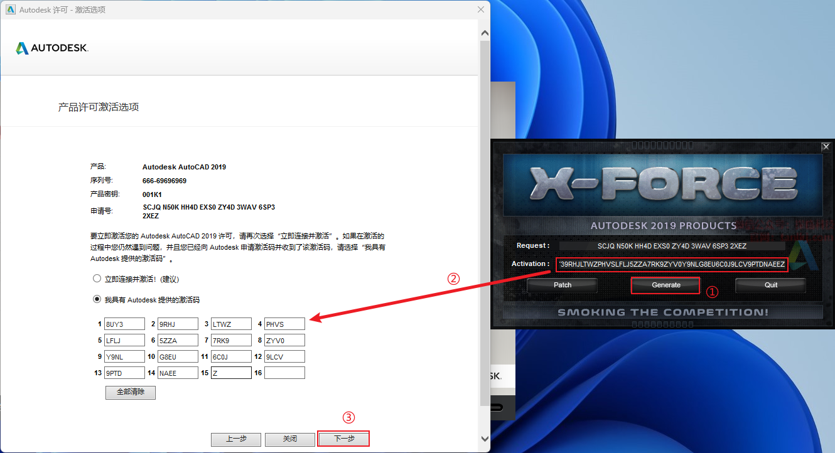This screenshot has width=835, height=453.
Task: Proceed with the 下一步 button
Action: [x=344, y=439]
